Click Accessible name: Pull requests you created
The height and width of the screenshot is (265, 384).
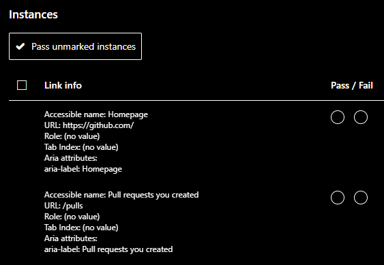click(x=121, y=195)
